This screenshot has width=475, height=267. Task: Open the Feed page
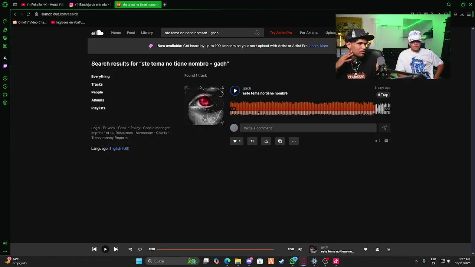tap(131, 33)
